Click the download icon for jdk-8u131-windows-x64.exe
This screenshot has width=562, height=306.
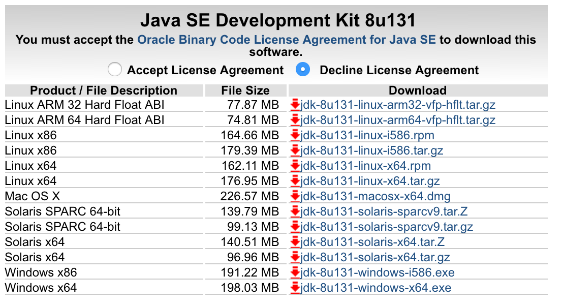(x=295, y=288)
